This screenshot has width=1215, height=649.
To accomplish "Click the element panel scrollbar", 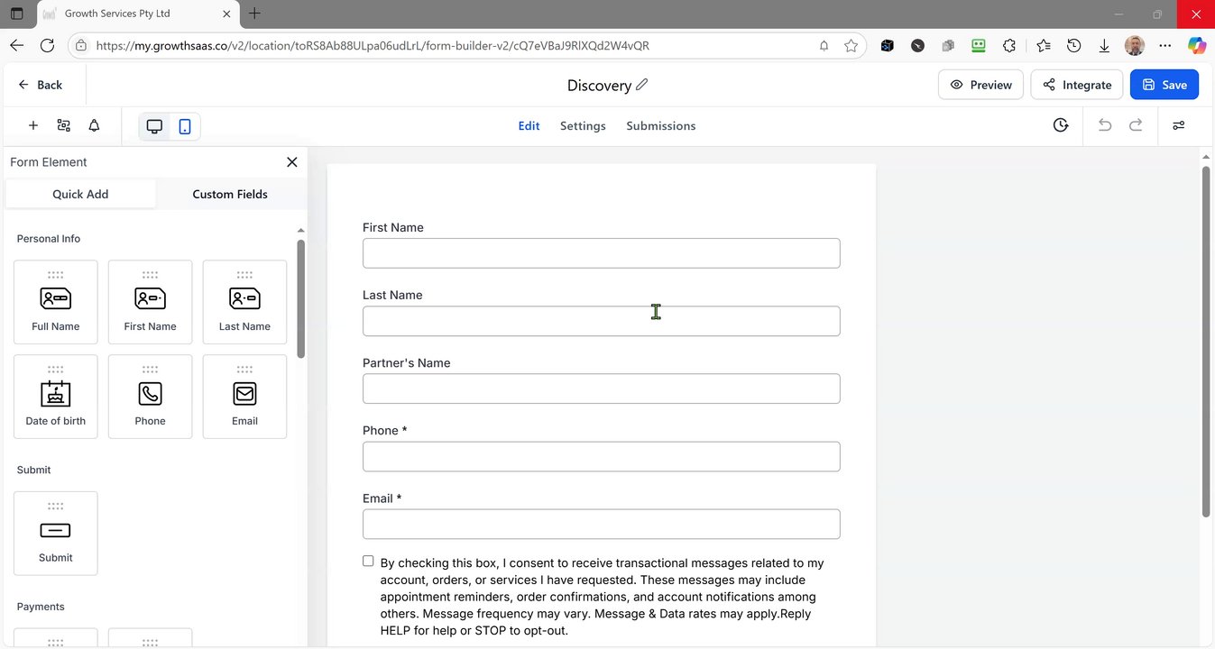I will (x=301, y=297).
